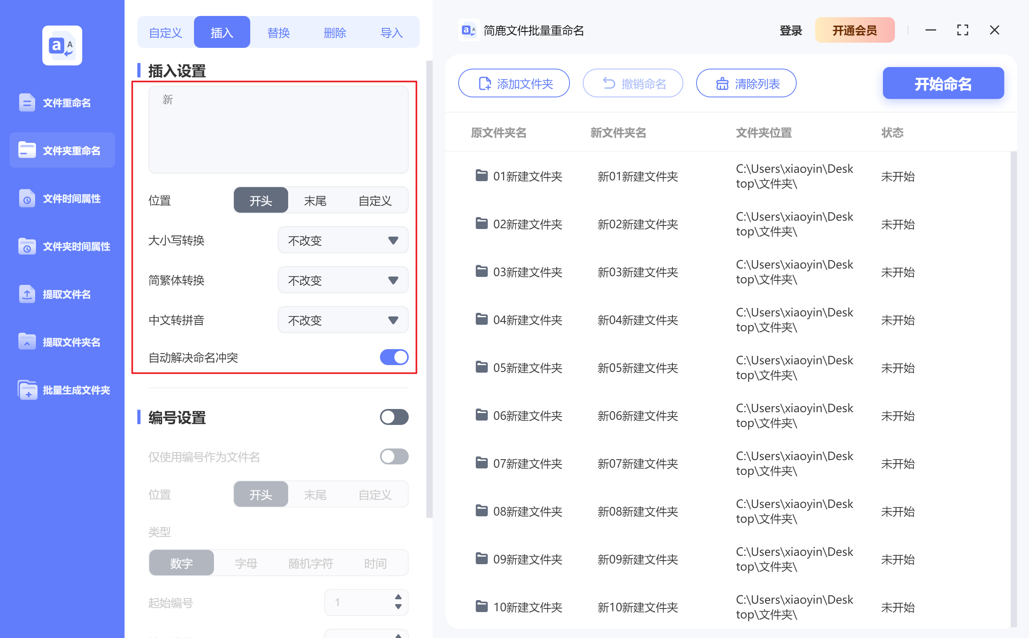
Task: Select 文件重命名 in the sidebar
Action: [x=62, y=103]
